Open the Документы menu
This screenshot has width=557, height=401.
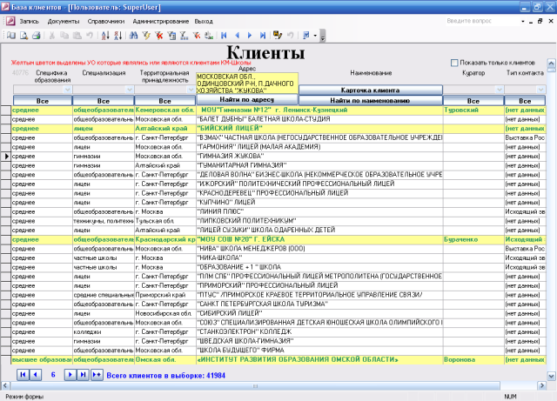[x=64, y=21]
